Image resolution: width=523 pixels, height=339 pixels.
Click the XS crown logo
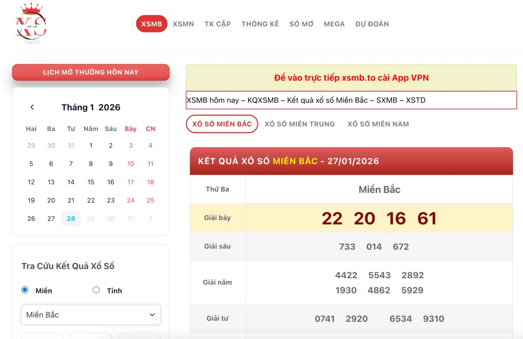click(x=31, y=24)
